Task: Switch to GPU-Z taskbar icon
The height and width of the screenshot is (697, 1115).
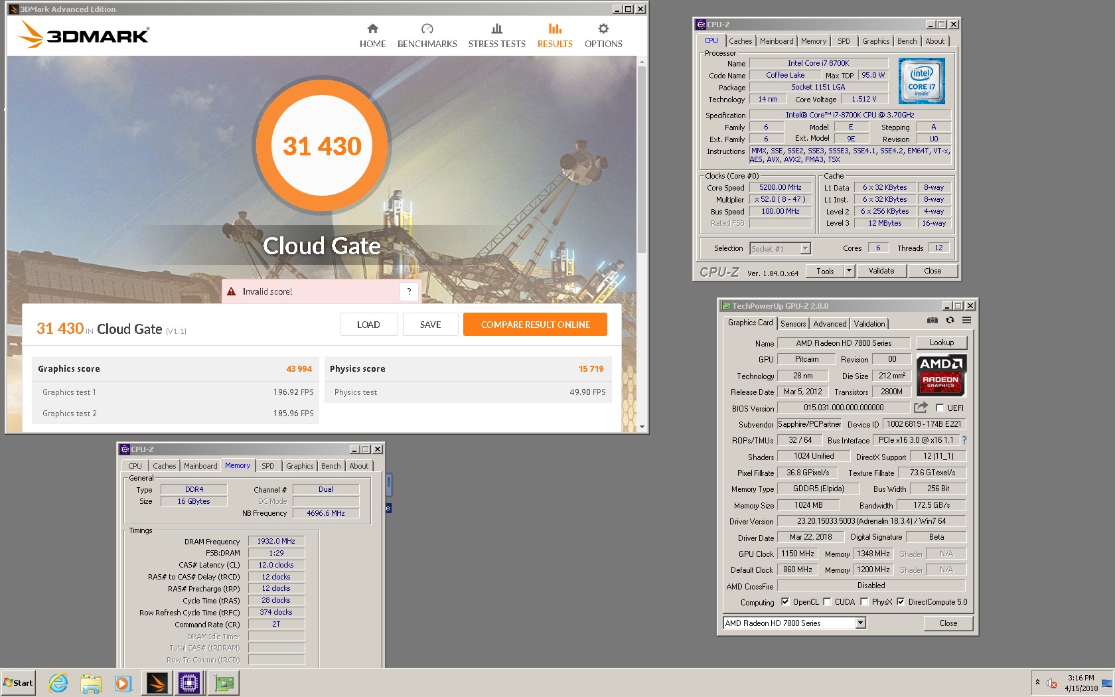Action: [x=224, y=683]
